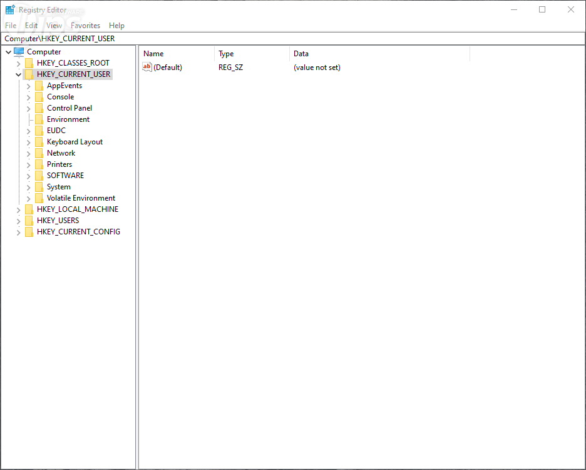Click the Volatile Environment folder icon

tap(39, 198)
